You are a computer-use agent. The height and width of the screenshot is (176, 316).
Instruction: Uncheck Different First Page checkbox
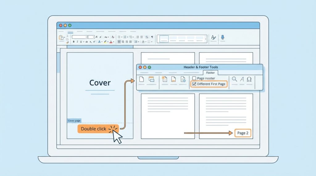pyautogui.click(x=194, y=84)
